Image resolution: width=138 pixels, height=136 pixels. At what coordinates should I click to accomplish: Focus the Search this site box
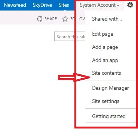point(70,36)
